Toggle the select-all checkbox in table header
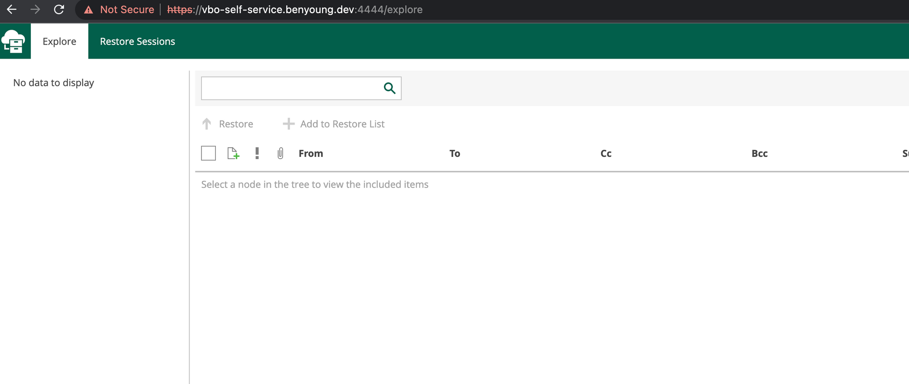 (209, 153)
